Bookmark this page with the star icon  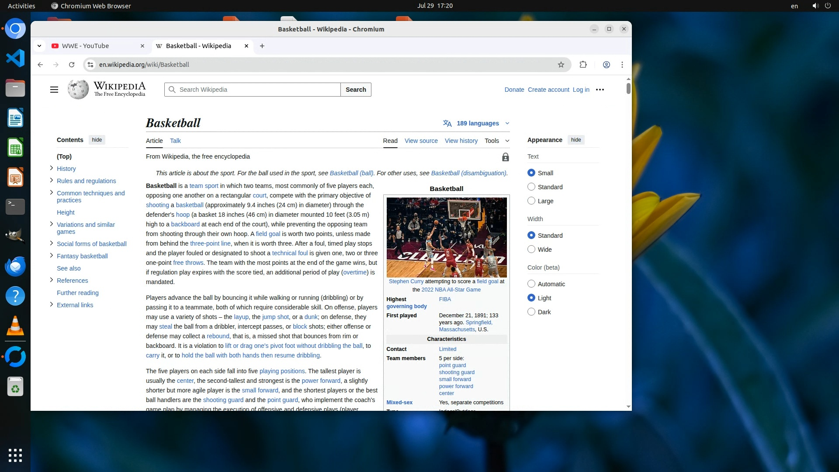pyautogui.click(x=561, y=65)
